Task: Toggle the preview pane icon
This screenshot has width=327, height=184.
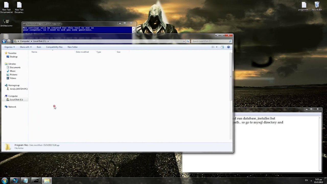Action: pyautogui.click(x=222, y=47)
